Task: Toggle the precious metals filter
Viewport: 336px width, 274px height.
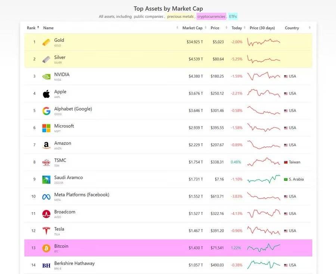Action: tap(180, 16)
